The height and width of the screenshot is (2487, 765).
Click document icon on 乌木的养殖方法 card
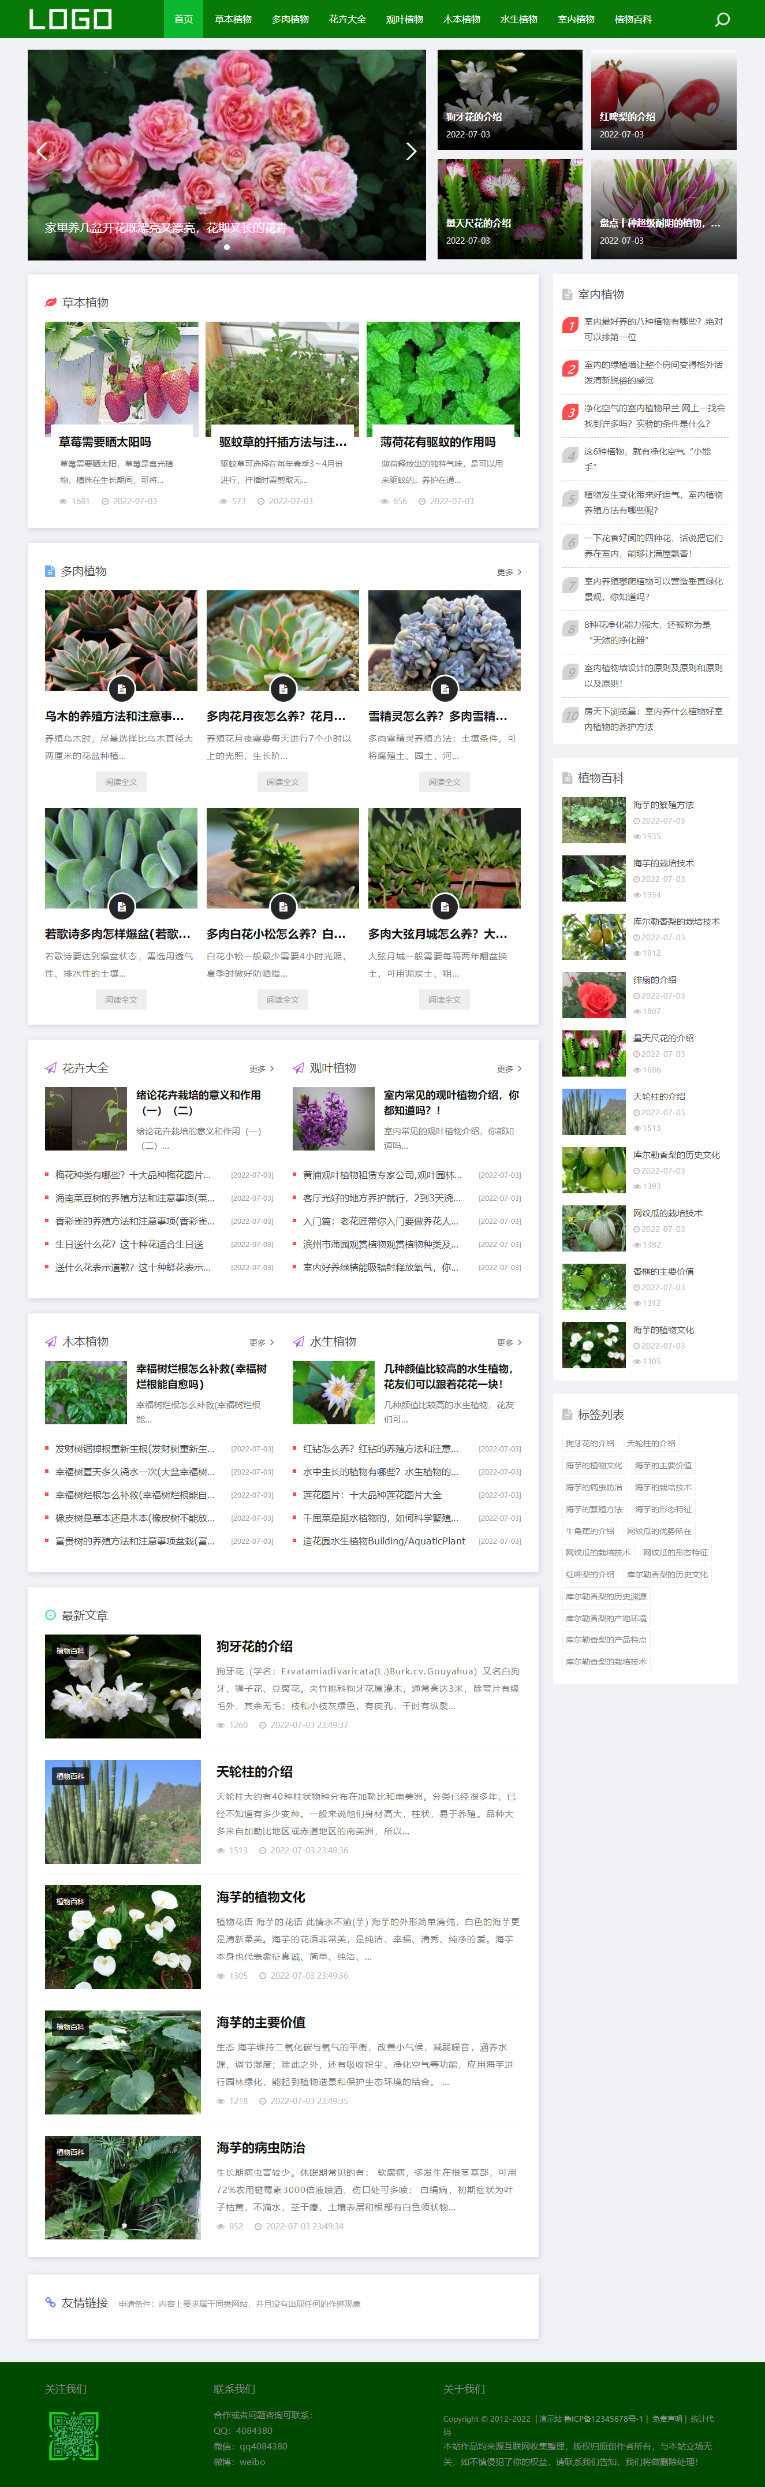pyautogui.click(x=121, y=690)
